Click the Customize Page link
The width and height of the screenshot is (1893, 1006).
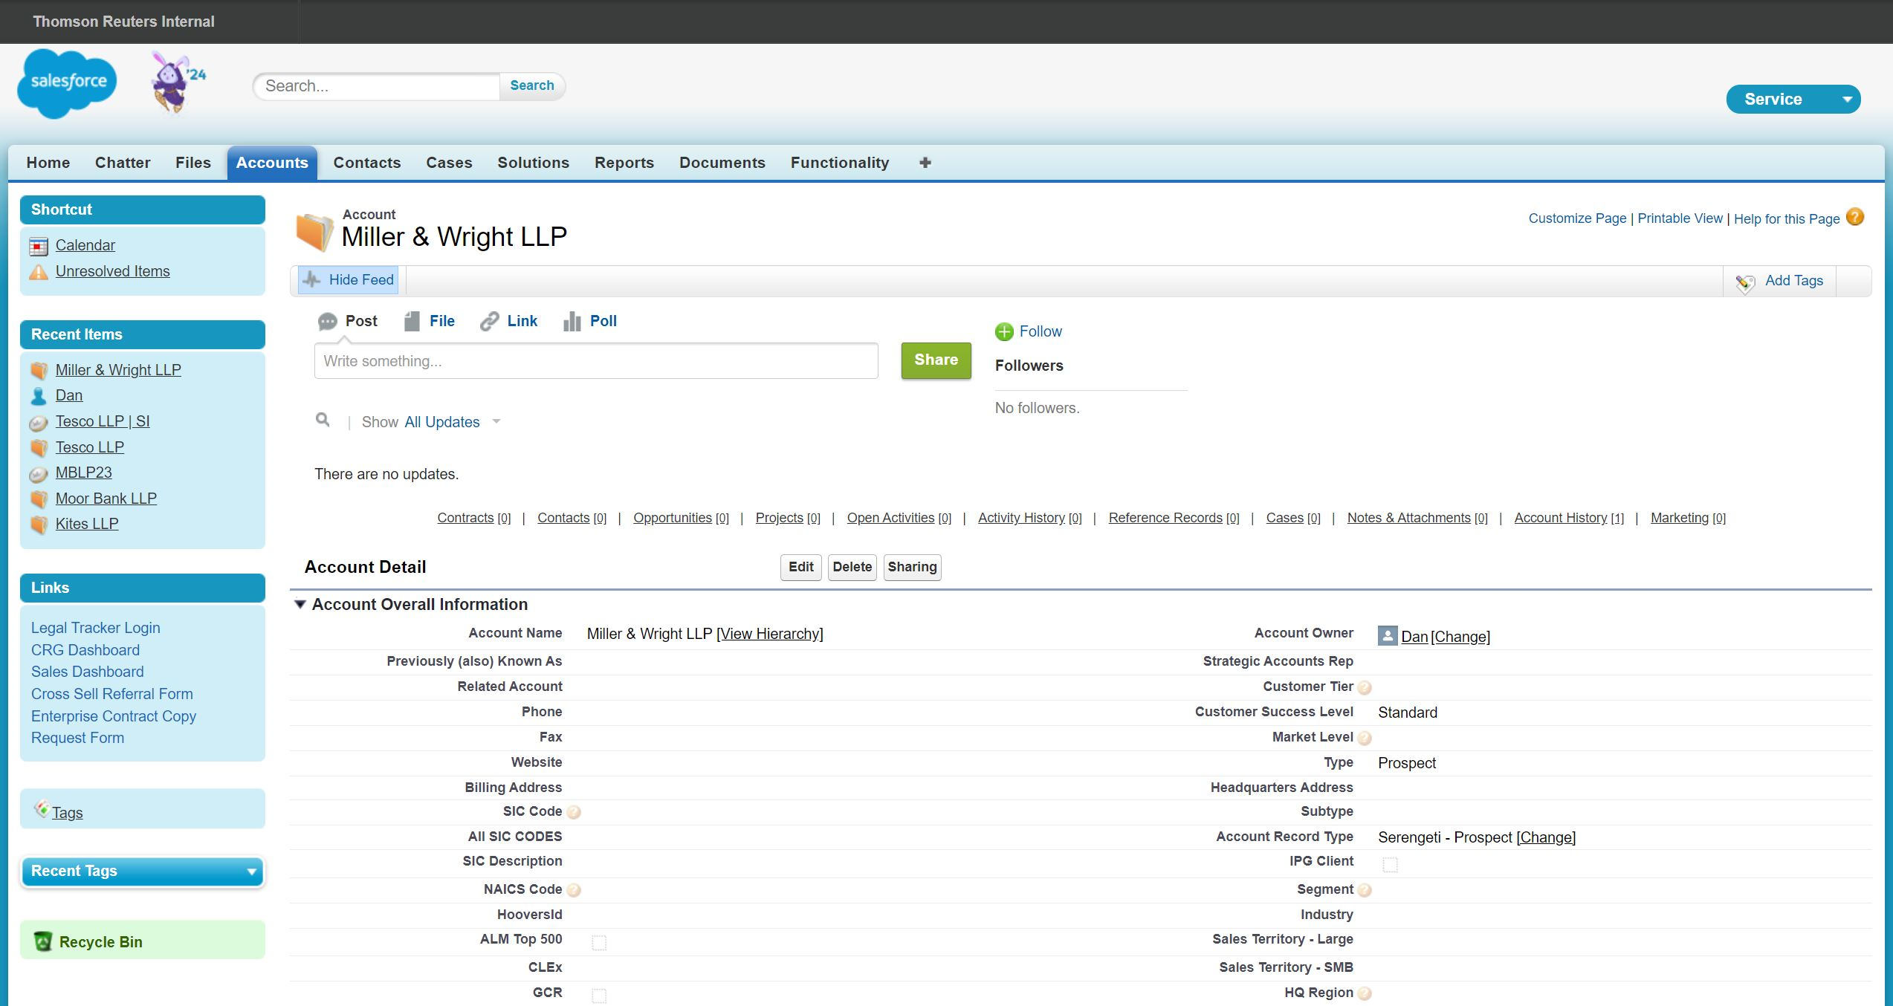(1577, 218)
